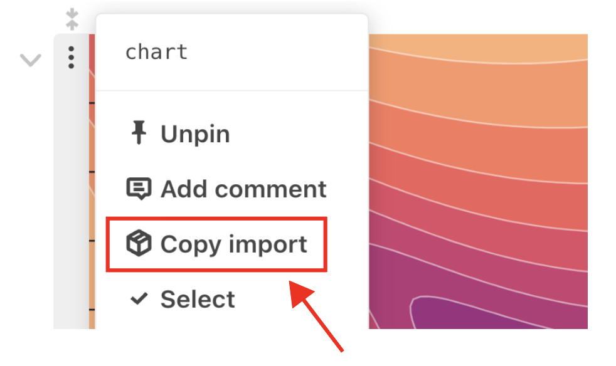Viewport: 616px width, 366px height.
Task: Unpin the chart cell
Action: (x=194, y=133)
